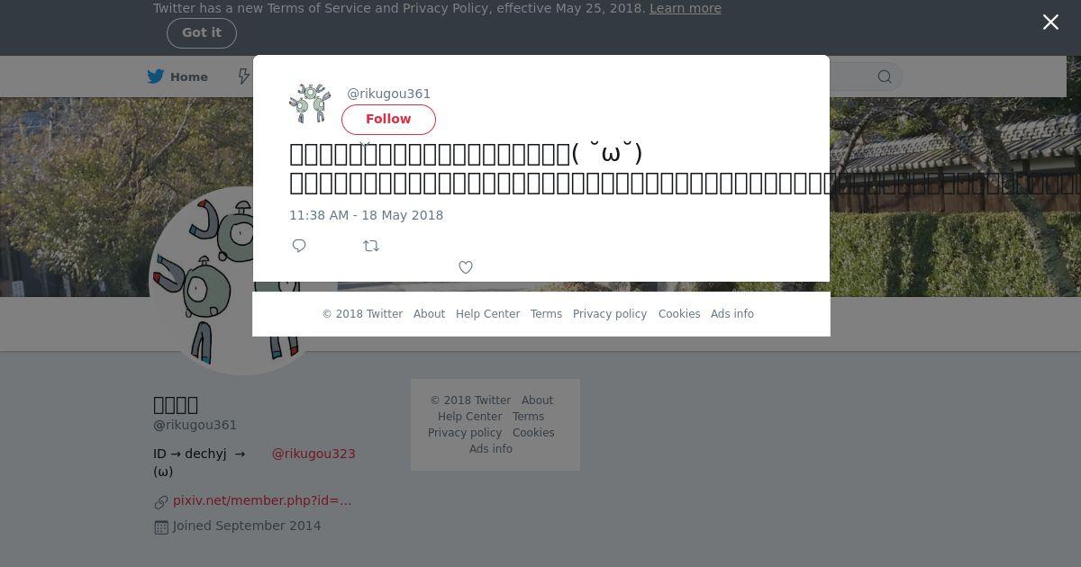Like the tweet with the heart icon
This screenshot has width=1081, height=567.
[466, 267]
